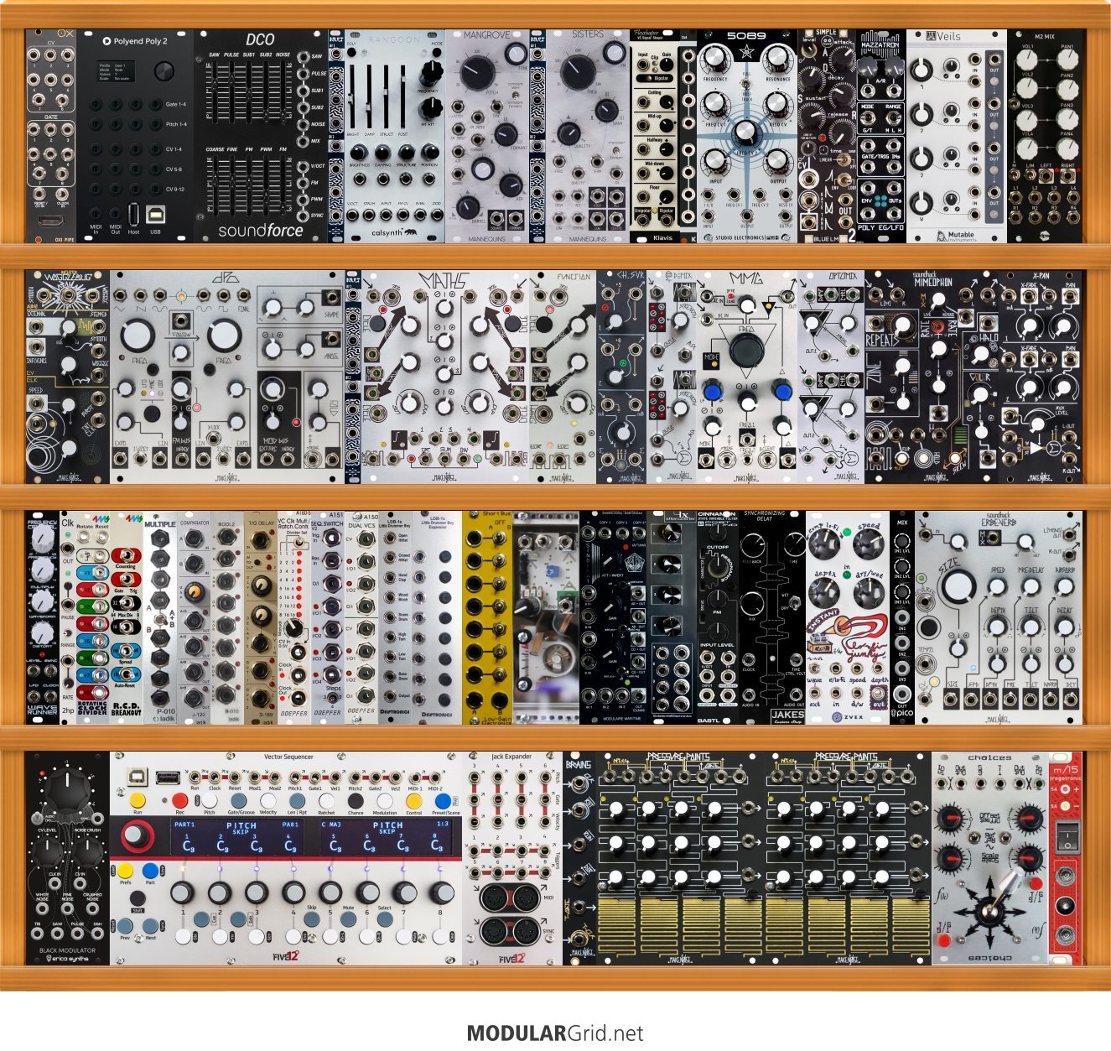Click the USB-B port on Vector Sequencer
1111x1051 pixels.
(137, 776)
